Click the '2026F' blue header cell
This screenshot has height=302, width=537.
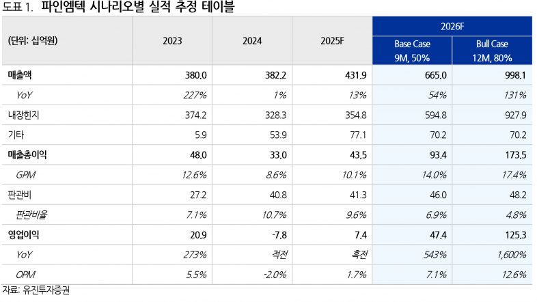tap(452, 27)
